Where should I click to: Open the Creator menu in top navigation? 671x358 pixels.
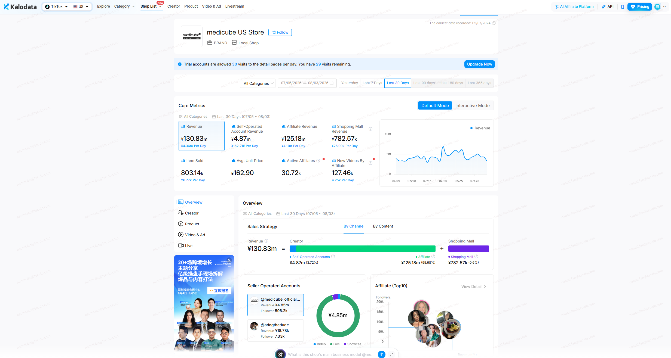pyautogui.click(x=174, y=6)
